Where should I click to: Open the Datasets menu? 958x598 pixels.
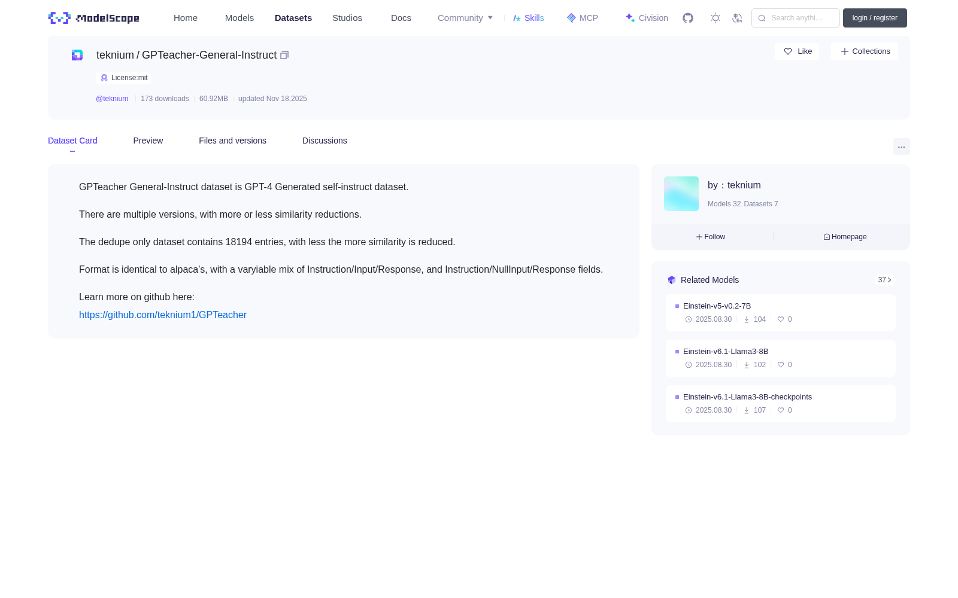tap(293, 18)
